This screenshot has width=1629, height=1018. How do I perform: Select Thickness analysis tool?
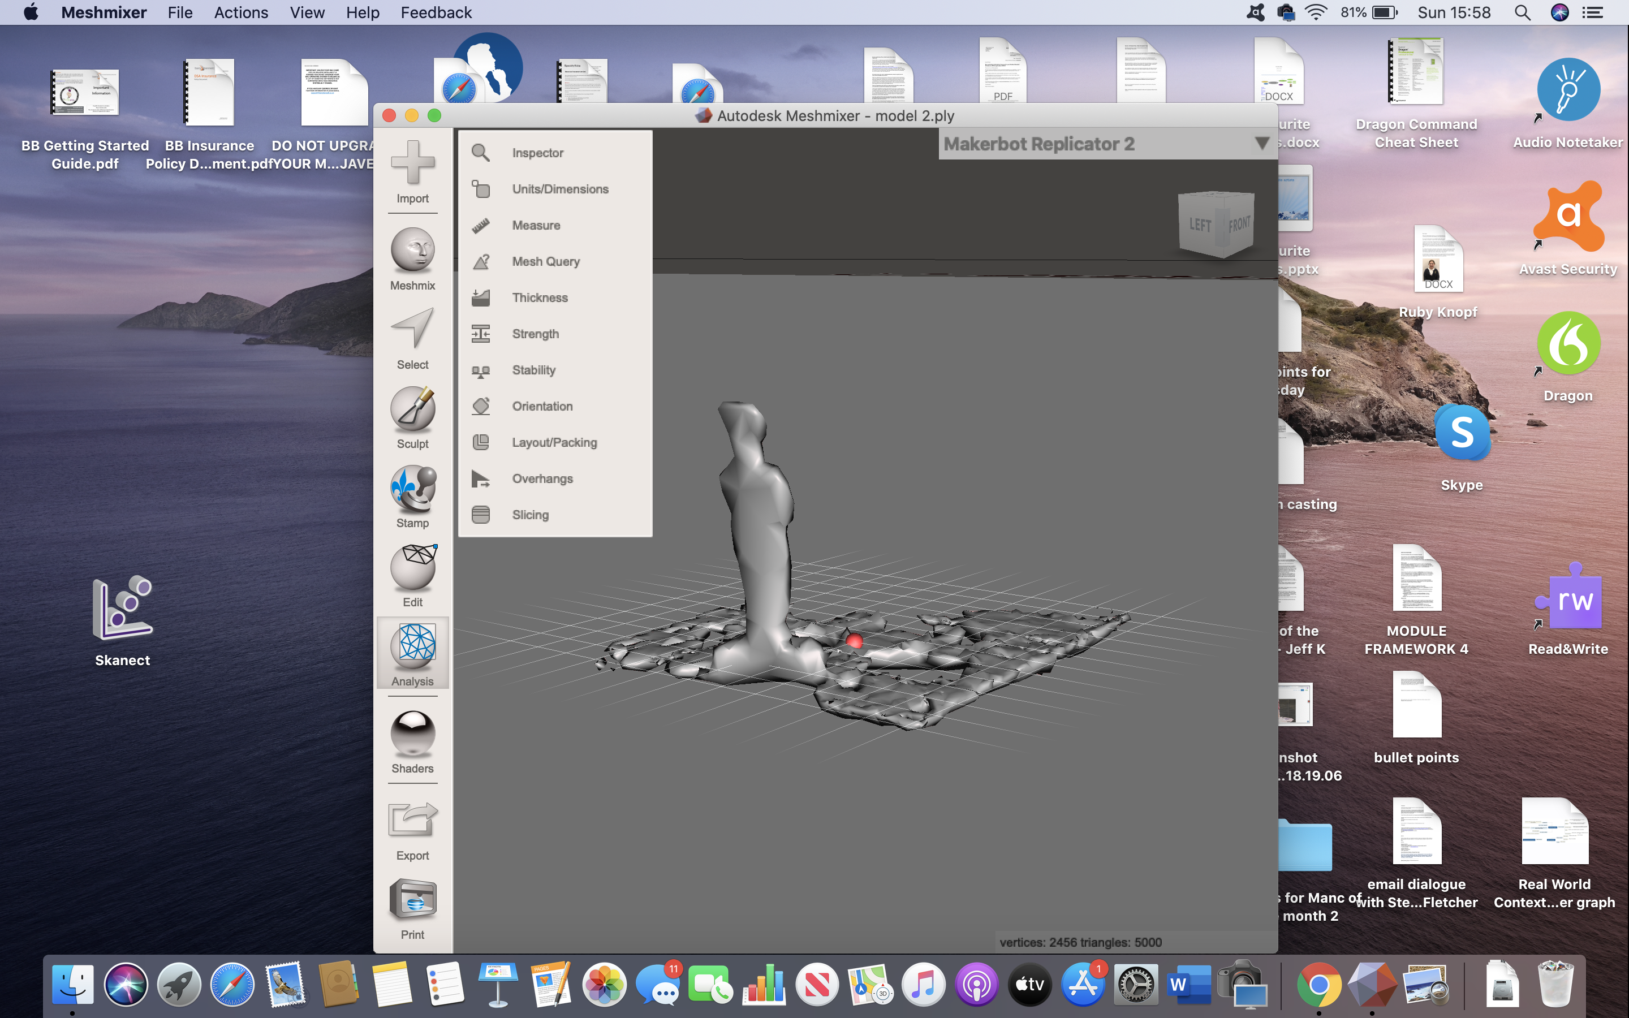coord(539,297)
